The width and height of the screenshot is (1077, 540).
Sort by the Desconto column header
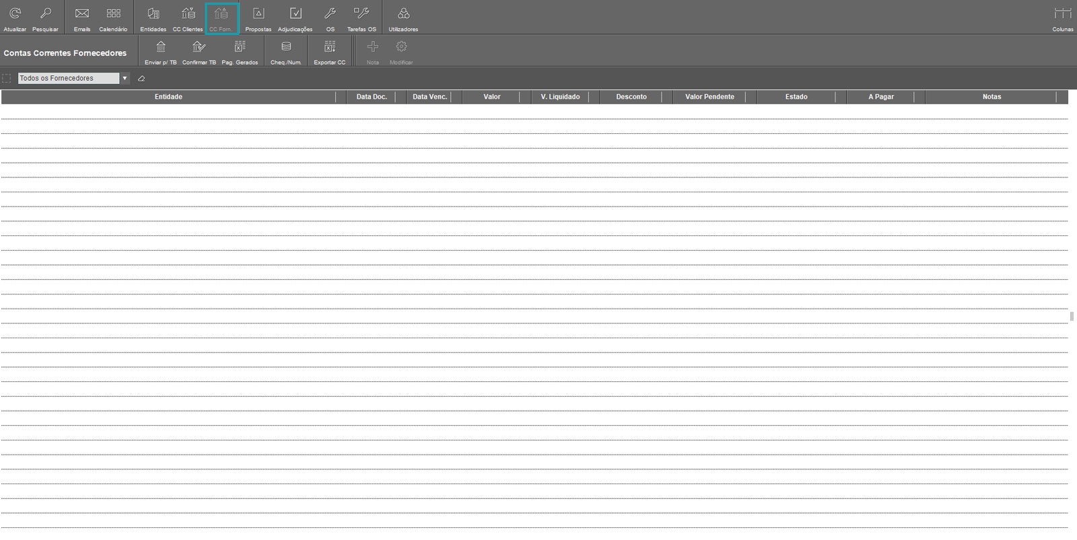click(631, 97)
